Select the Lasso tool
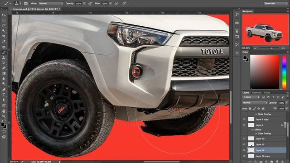Image resolution: width=290 pixels, height=163 pixels. coord(4,25)
